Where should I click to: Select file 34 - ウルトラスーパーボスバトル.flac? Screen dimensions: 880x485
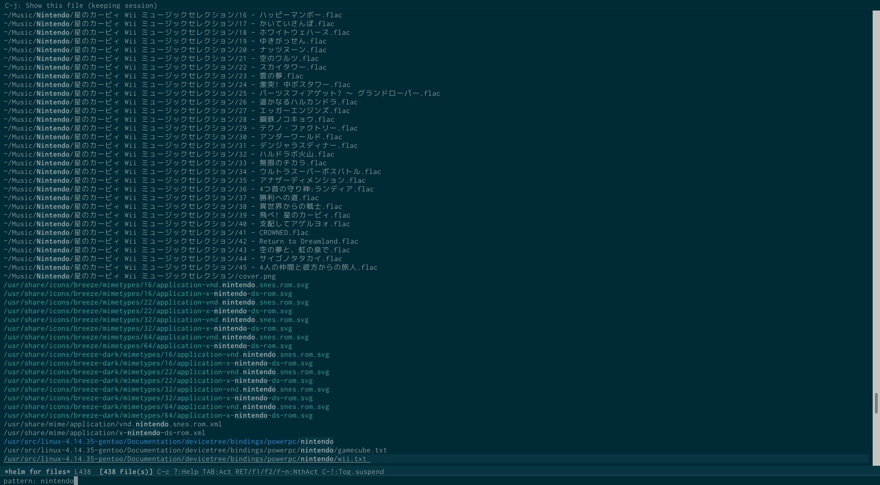pos(192,172)
